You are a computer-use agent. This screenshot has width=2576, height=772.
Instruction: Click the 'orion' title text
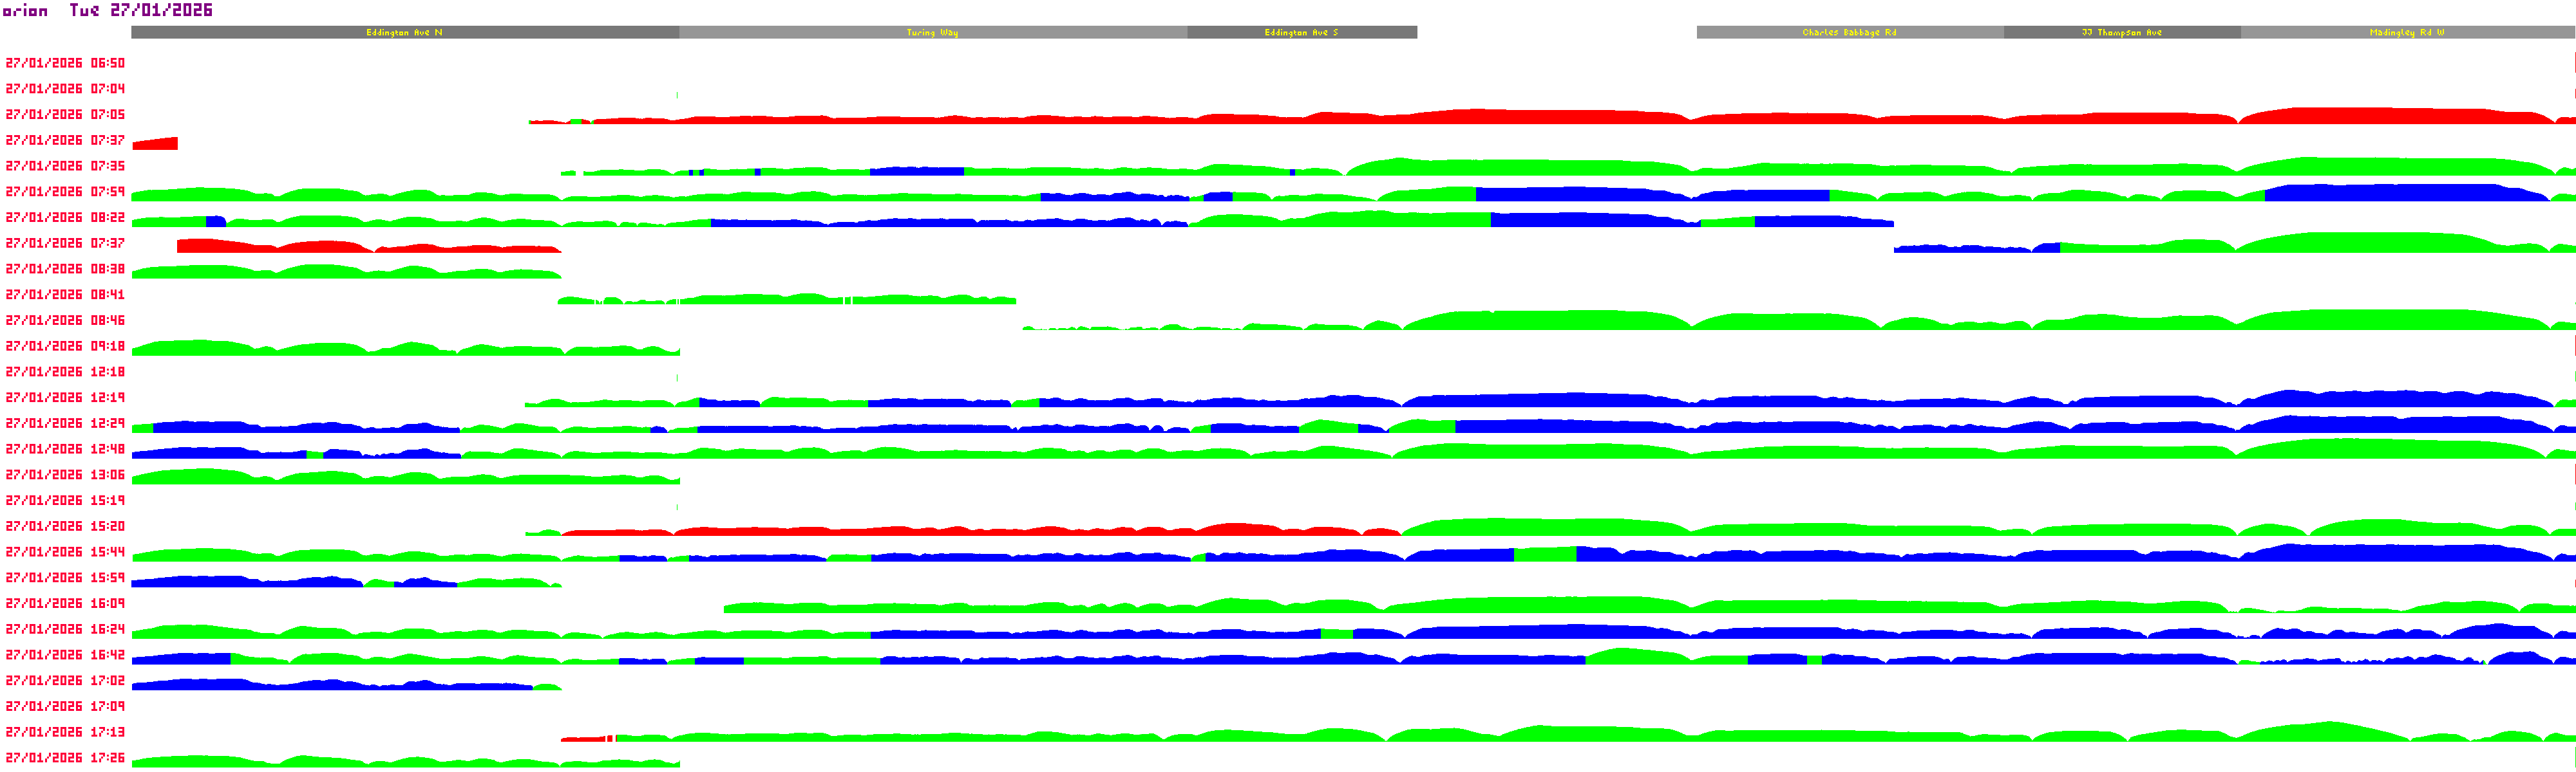tap(25, 11)
